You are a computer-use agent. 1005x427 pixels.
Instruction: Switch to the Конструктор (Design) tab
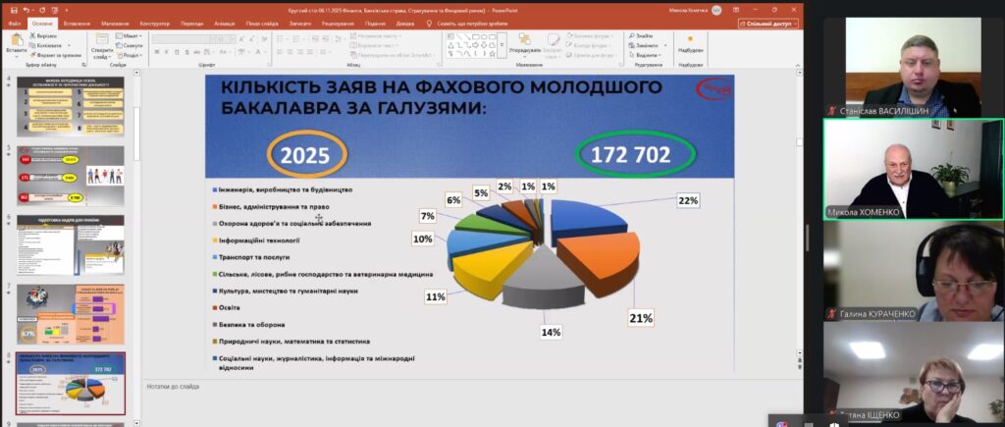(x=154, y=24)
